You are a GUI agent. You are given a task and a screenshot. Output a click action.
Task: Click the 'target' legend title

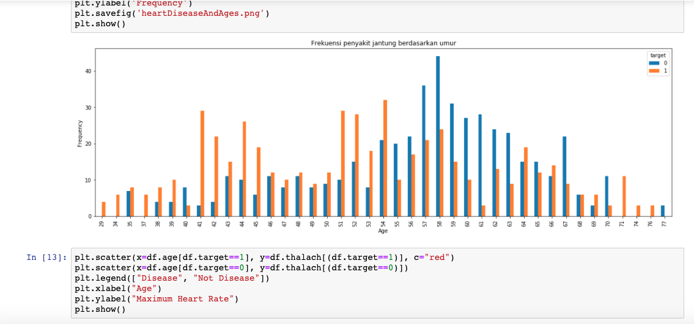coord(658,56)
